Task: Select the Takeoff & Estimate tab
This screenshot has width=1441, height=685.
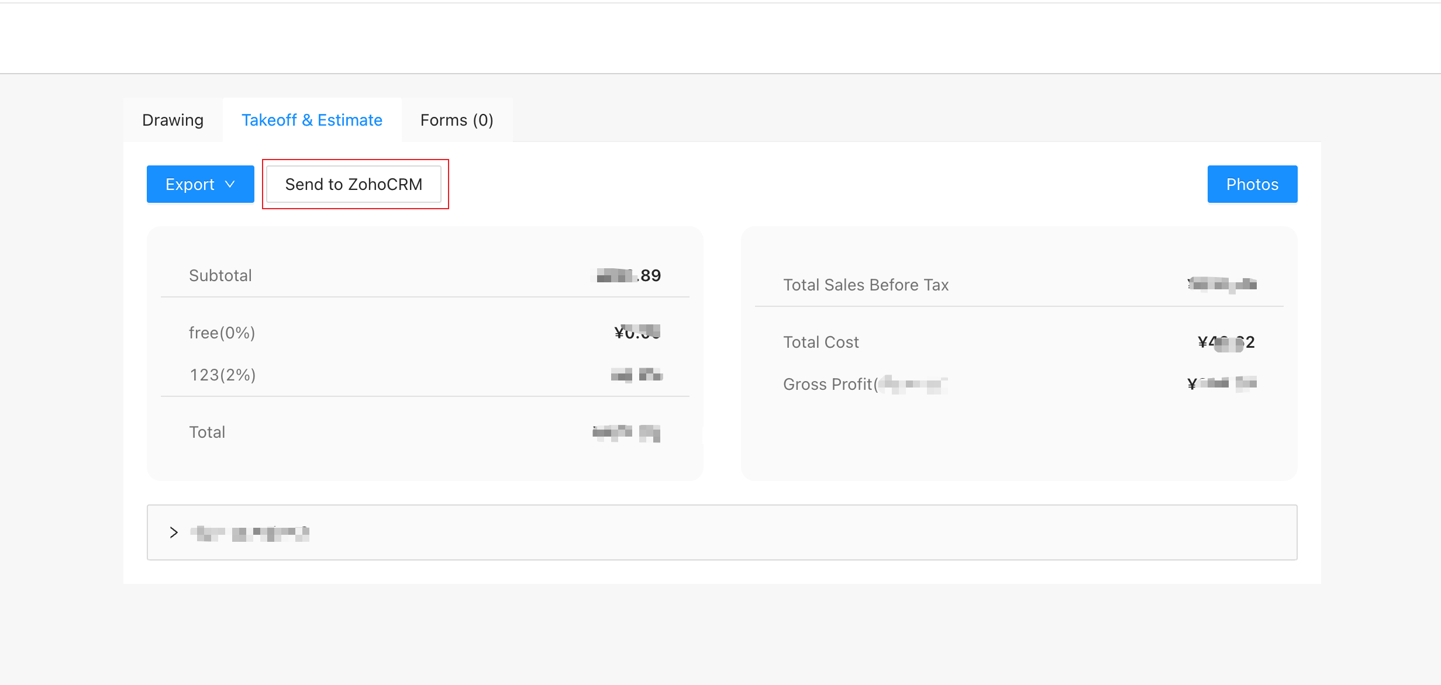Action: tap(312, 120)
